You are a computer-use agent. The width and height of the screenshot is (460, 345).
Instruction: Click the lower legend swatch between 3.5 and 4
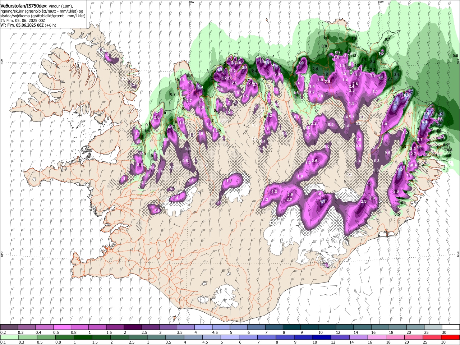(x=174, y=337)
